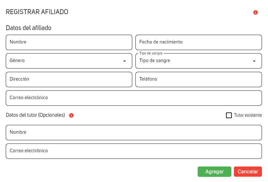Image resolution: width=268 pixels, height=182 pixels.
Task: Select the tutor Correo electrónico field
Action: (x=134, y=151)
